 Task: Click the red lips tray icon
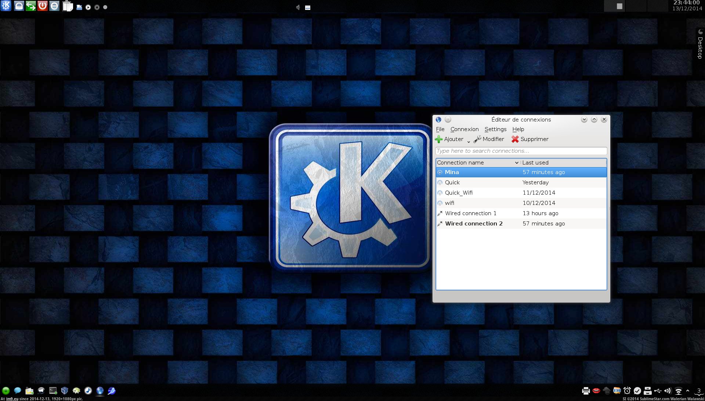(596, 391)
